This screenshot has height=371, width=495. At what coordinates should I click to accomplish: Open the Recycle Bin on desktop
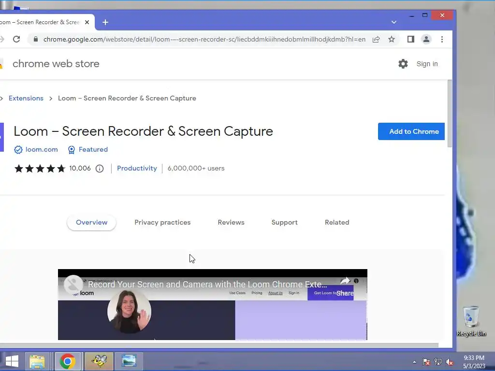471,321
